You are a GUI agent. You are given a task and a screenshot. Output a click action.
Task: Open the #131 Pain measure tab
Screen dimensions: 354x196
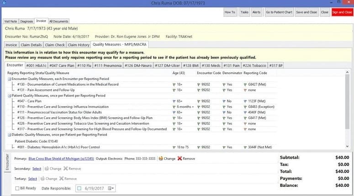pyautogui.click(x=232, y=65)
